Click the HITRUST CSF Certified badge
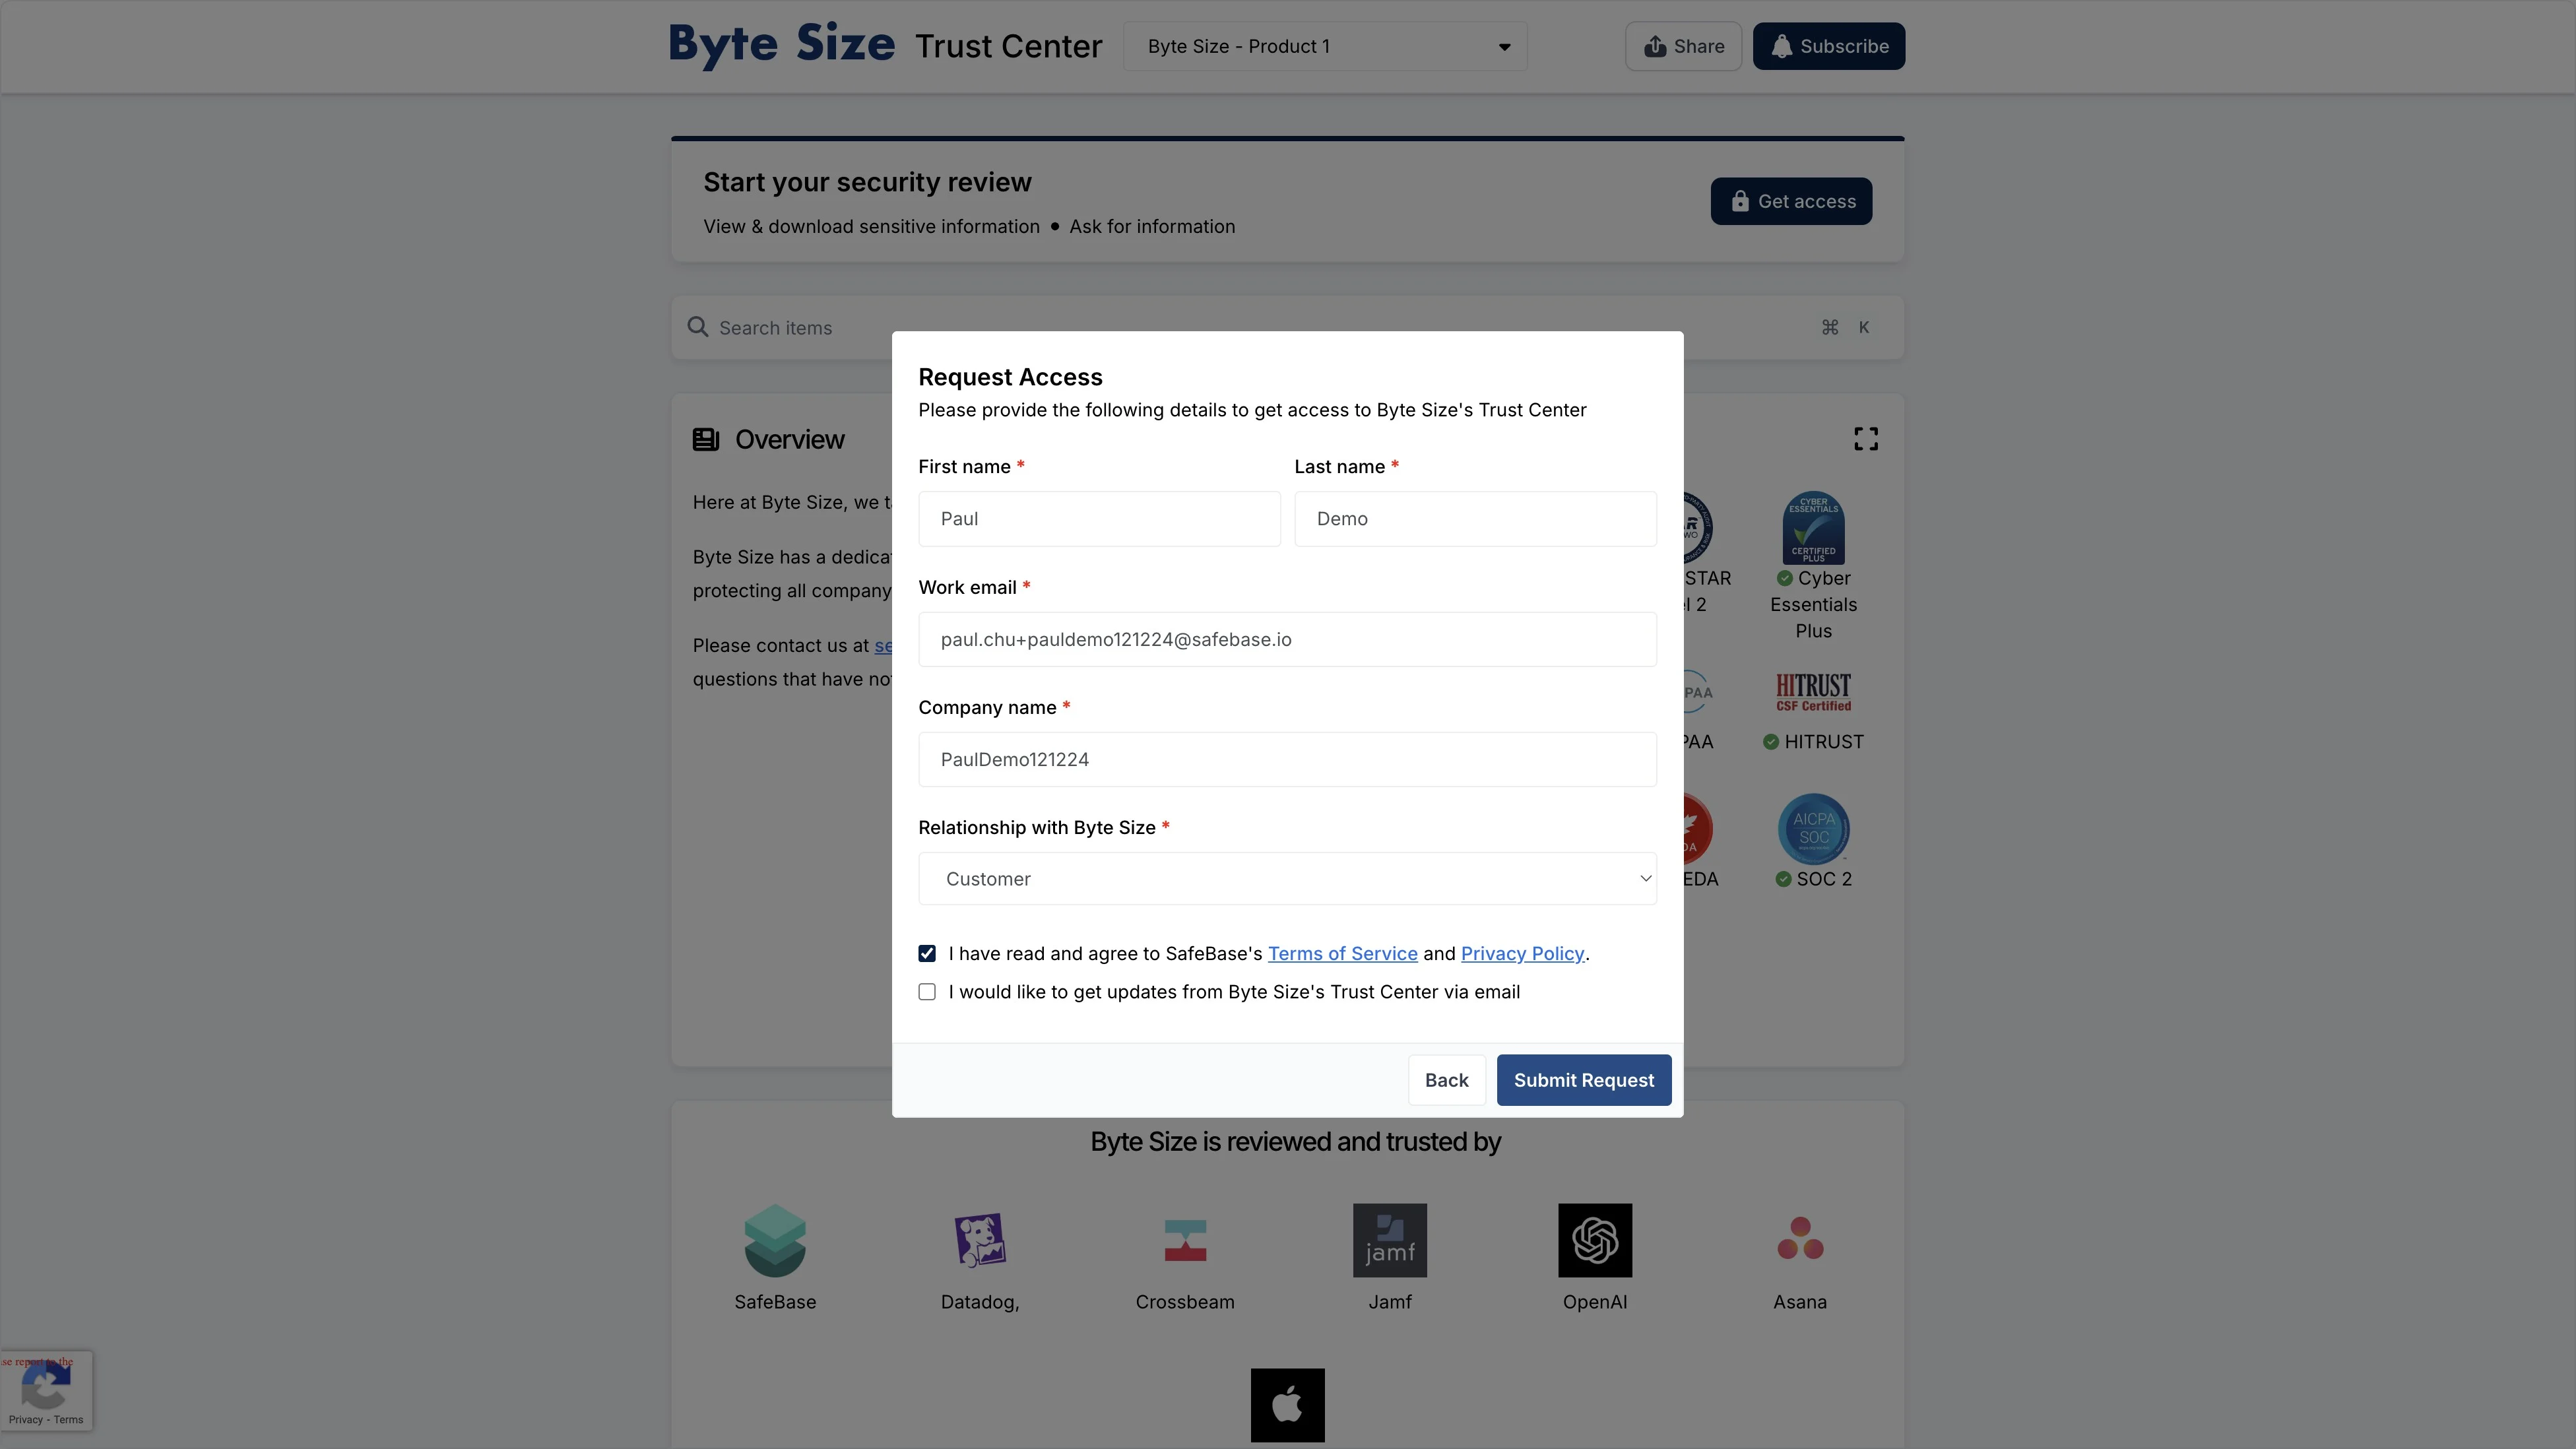This screenshot has height=1449, width=2576. pos(1813,692)
